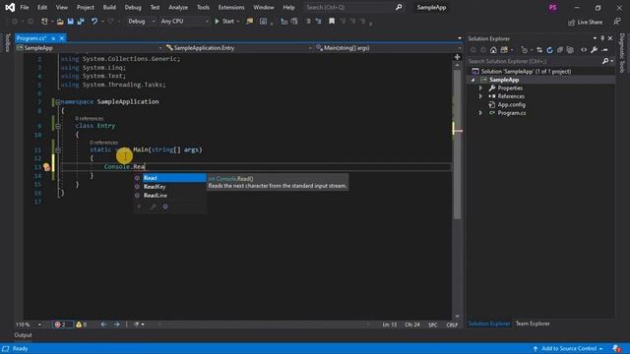630x354 pixels.
Task: Click the feedback icon below window controls
Action: click(617, 22)
